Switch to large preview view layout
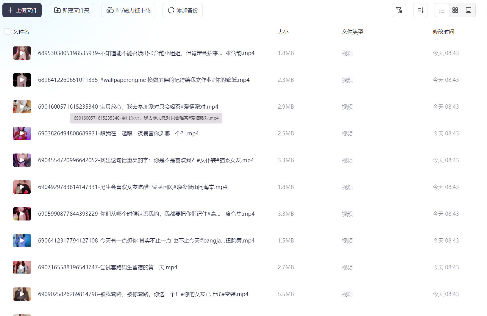Viewport: 487px width, 316px height. (x=469, y=10)
